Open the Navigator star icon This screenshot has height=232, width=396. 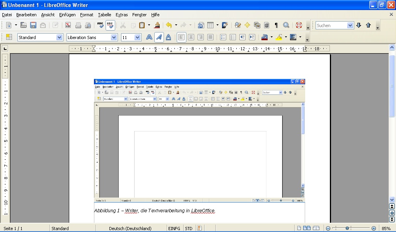247,25
